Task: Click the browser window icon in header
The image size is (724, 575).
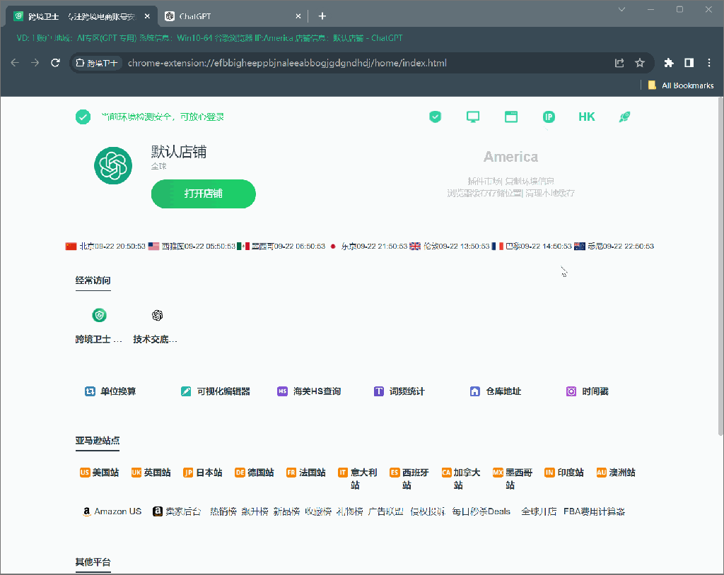Action: coord(511,117)
